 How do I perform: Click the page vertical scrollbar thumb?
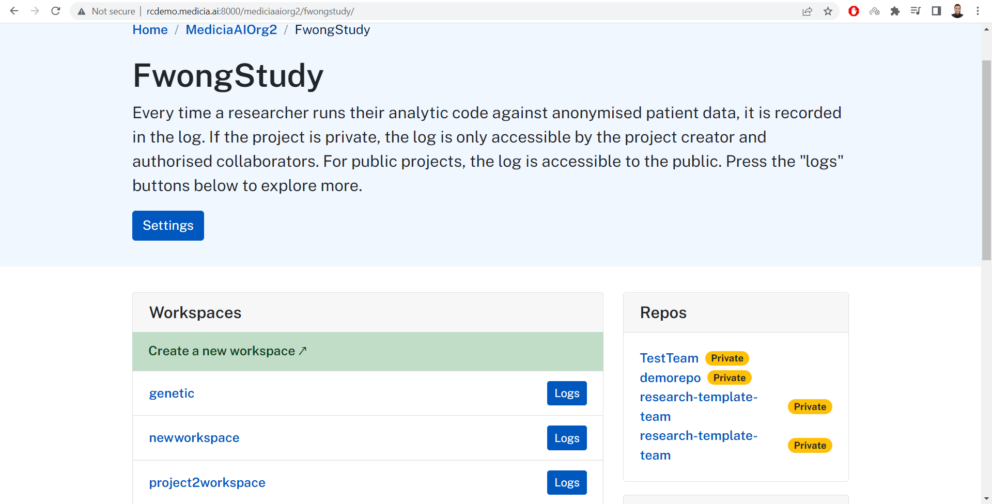pyautogui.click(x=986, y=160)
